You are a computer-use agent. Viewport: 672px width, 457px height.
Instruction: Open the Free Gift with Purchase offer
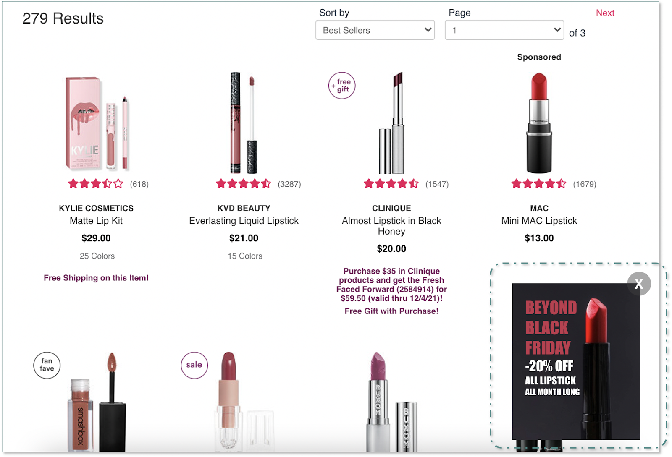pyautogui.click(x=391, y=311)
